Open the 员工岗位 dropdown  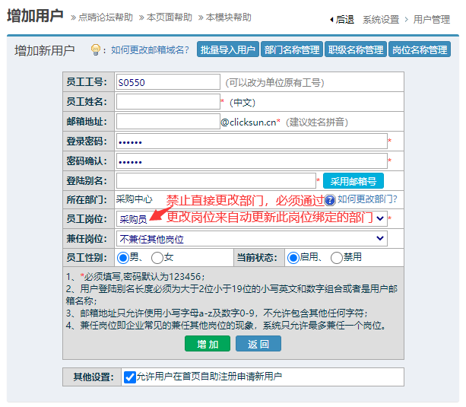(251, 219)
